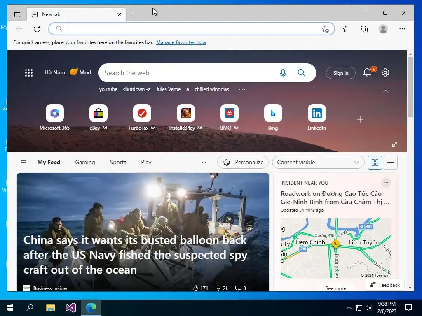
Task: Click the Sign in button
Action: (341, 73)
